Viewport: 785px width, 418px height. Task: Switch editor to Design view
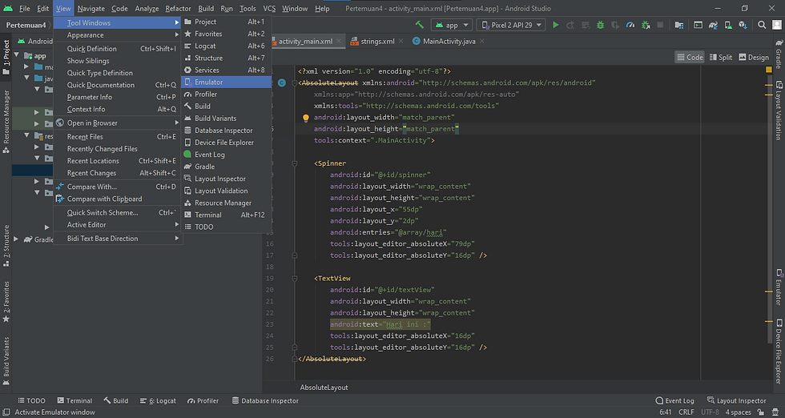click(754, 57)
